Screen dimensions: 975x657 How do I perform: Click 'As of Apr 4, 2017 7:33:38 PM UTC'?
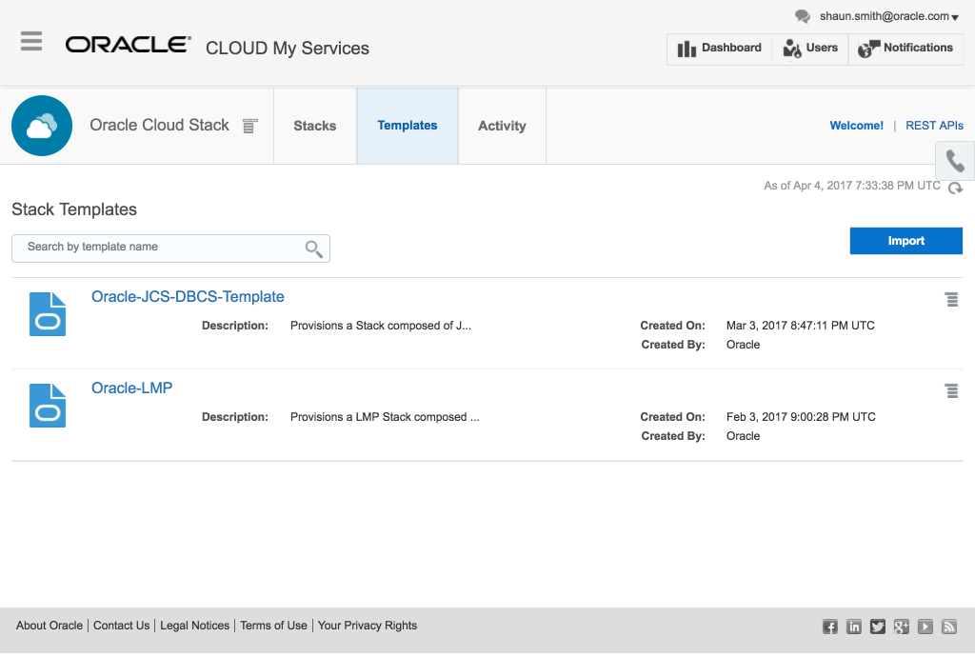pyautogui.click(x=852, y=186)
